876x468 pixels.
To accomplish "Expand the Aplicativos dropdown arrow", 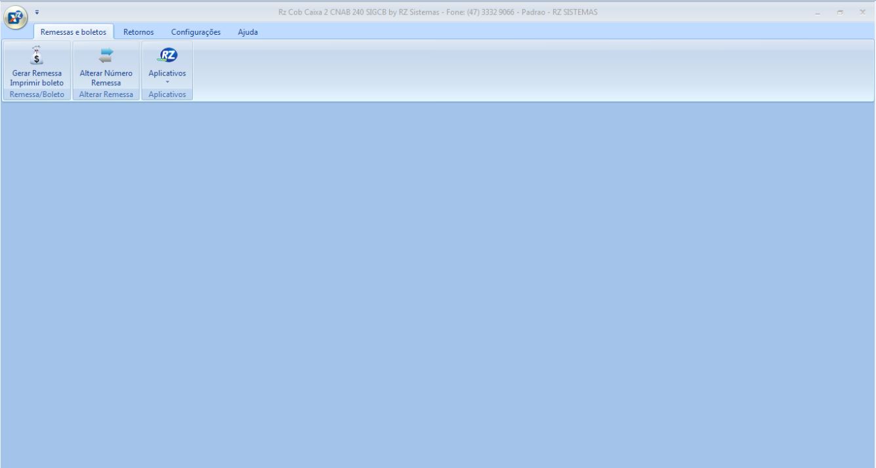I will tap(167, 83).
